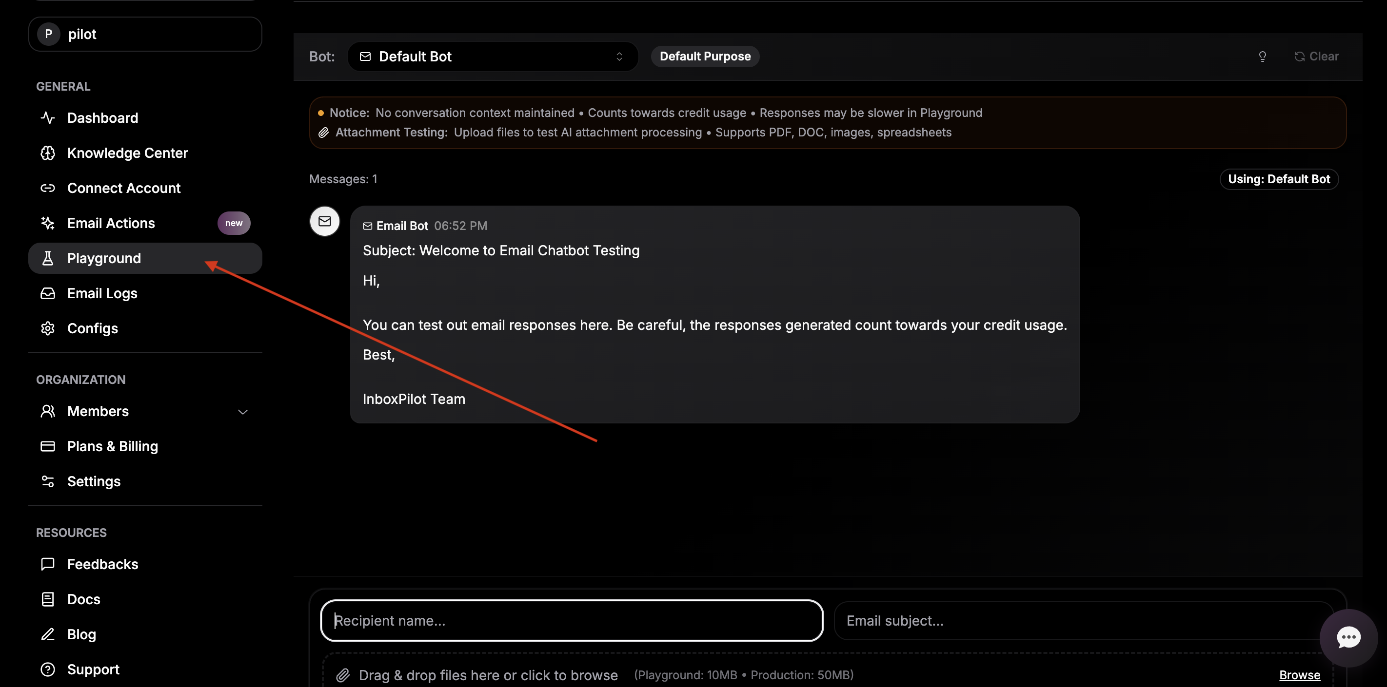Open the attachment paperclip icon in upload area

tap(344, 675)
